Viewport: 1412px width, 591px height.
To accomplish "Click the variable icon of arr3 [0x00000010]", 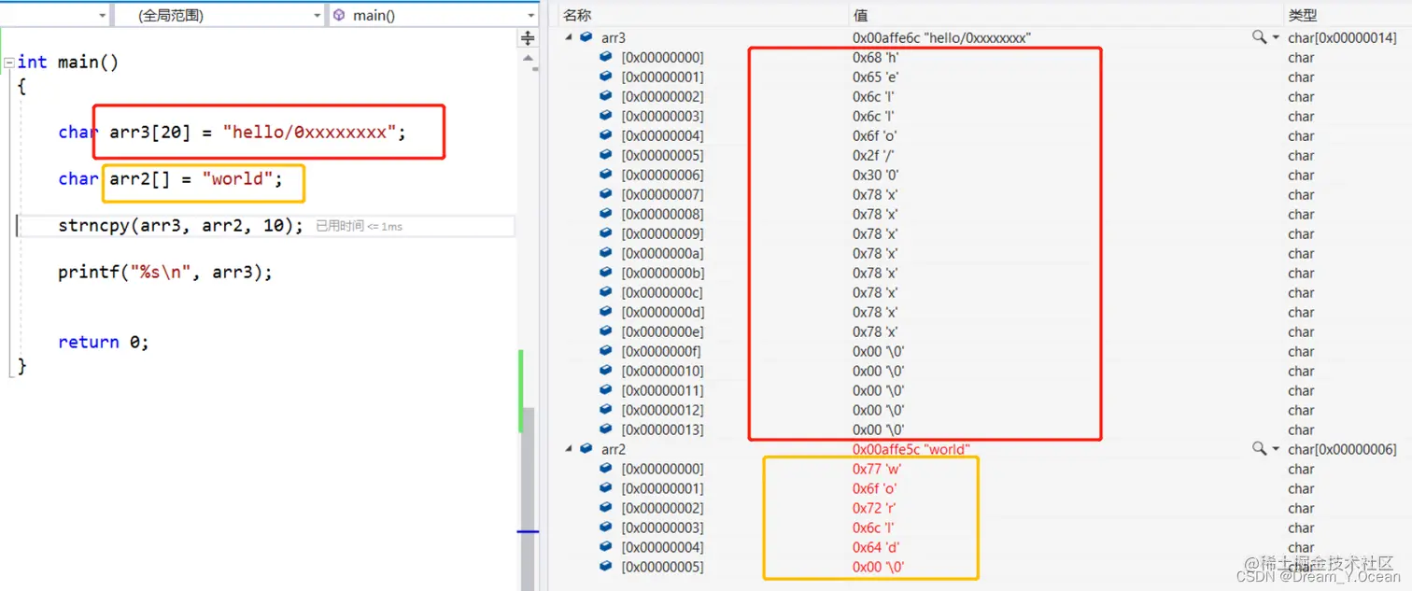I will [606, 371].
